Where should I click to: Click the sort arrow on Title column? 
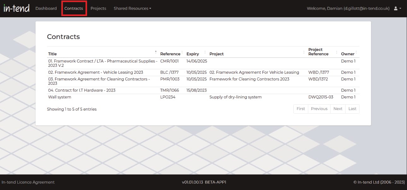(156, 52)
